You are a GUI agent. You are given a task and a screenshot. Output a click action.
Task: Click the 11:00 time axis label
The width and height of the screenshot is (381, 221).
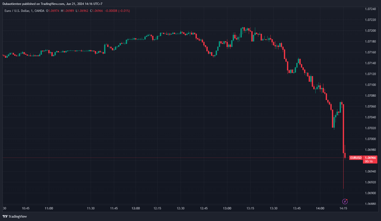pyautogui.click(x=49, y=208)
